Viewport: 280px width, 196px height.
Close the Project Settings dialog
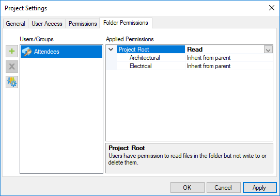pyautogui.click(x=272, y=8)
